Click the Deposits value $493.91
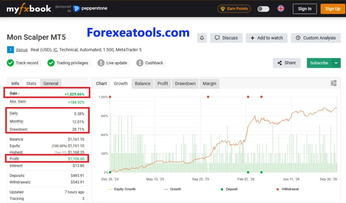This screenshot has width=346, height=203. (x=77, y=176)
